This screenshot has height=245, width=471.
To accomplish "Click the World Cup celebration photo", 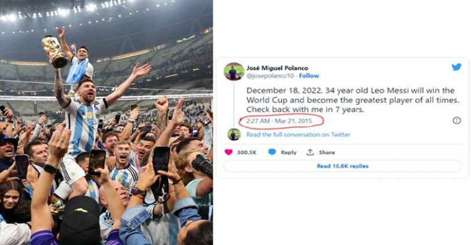I will click(106, 122).
